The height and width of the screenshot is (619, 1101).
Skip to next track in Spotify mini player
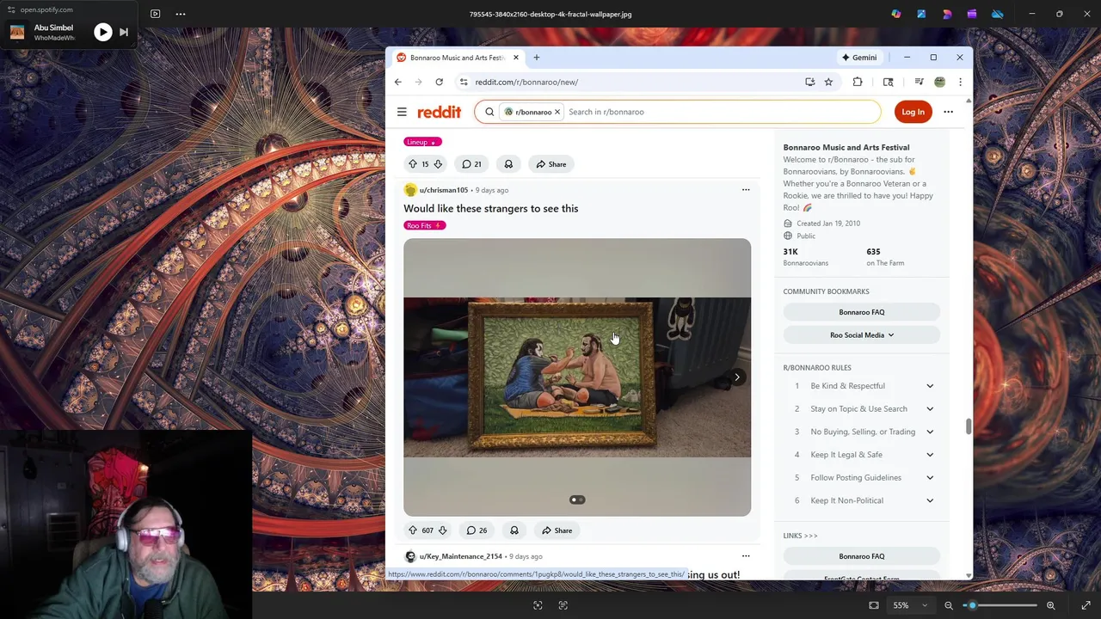tap(124, 33)
